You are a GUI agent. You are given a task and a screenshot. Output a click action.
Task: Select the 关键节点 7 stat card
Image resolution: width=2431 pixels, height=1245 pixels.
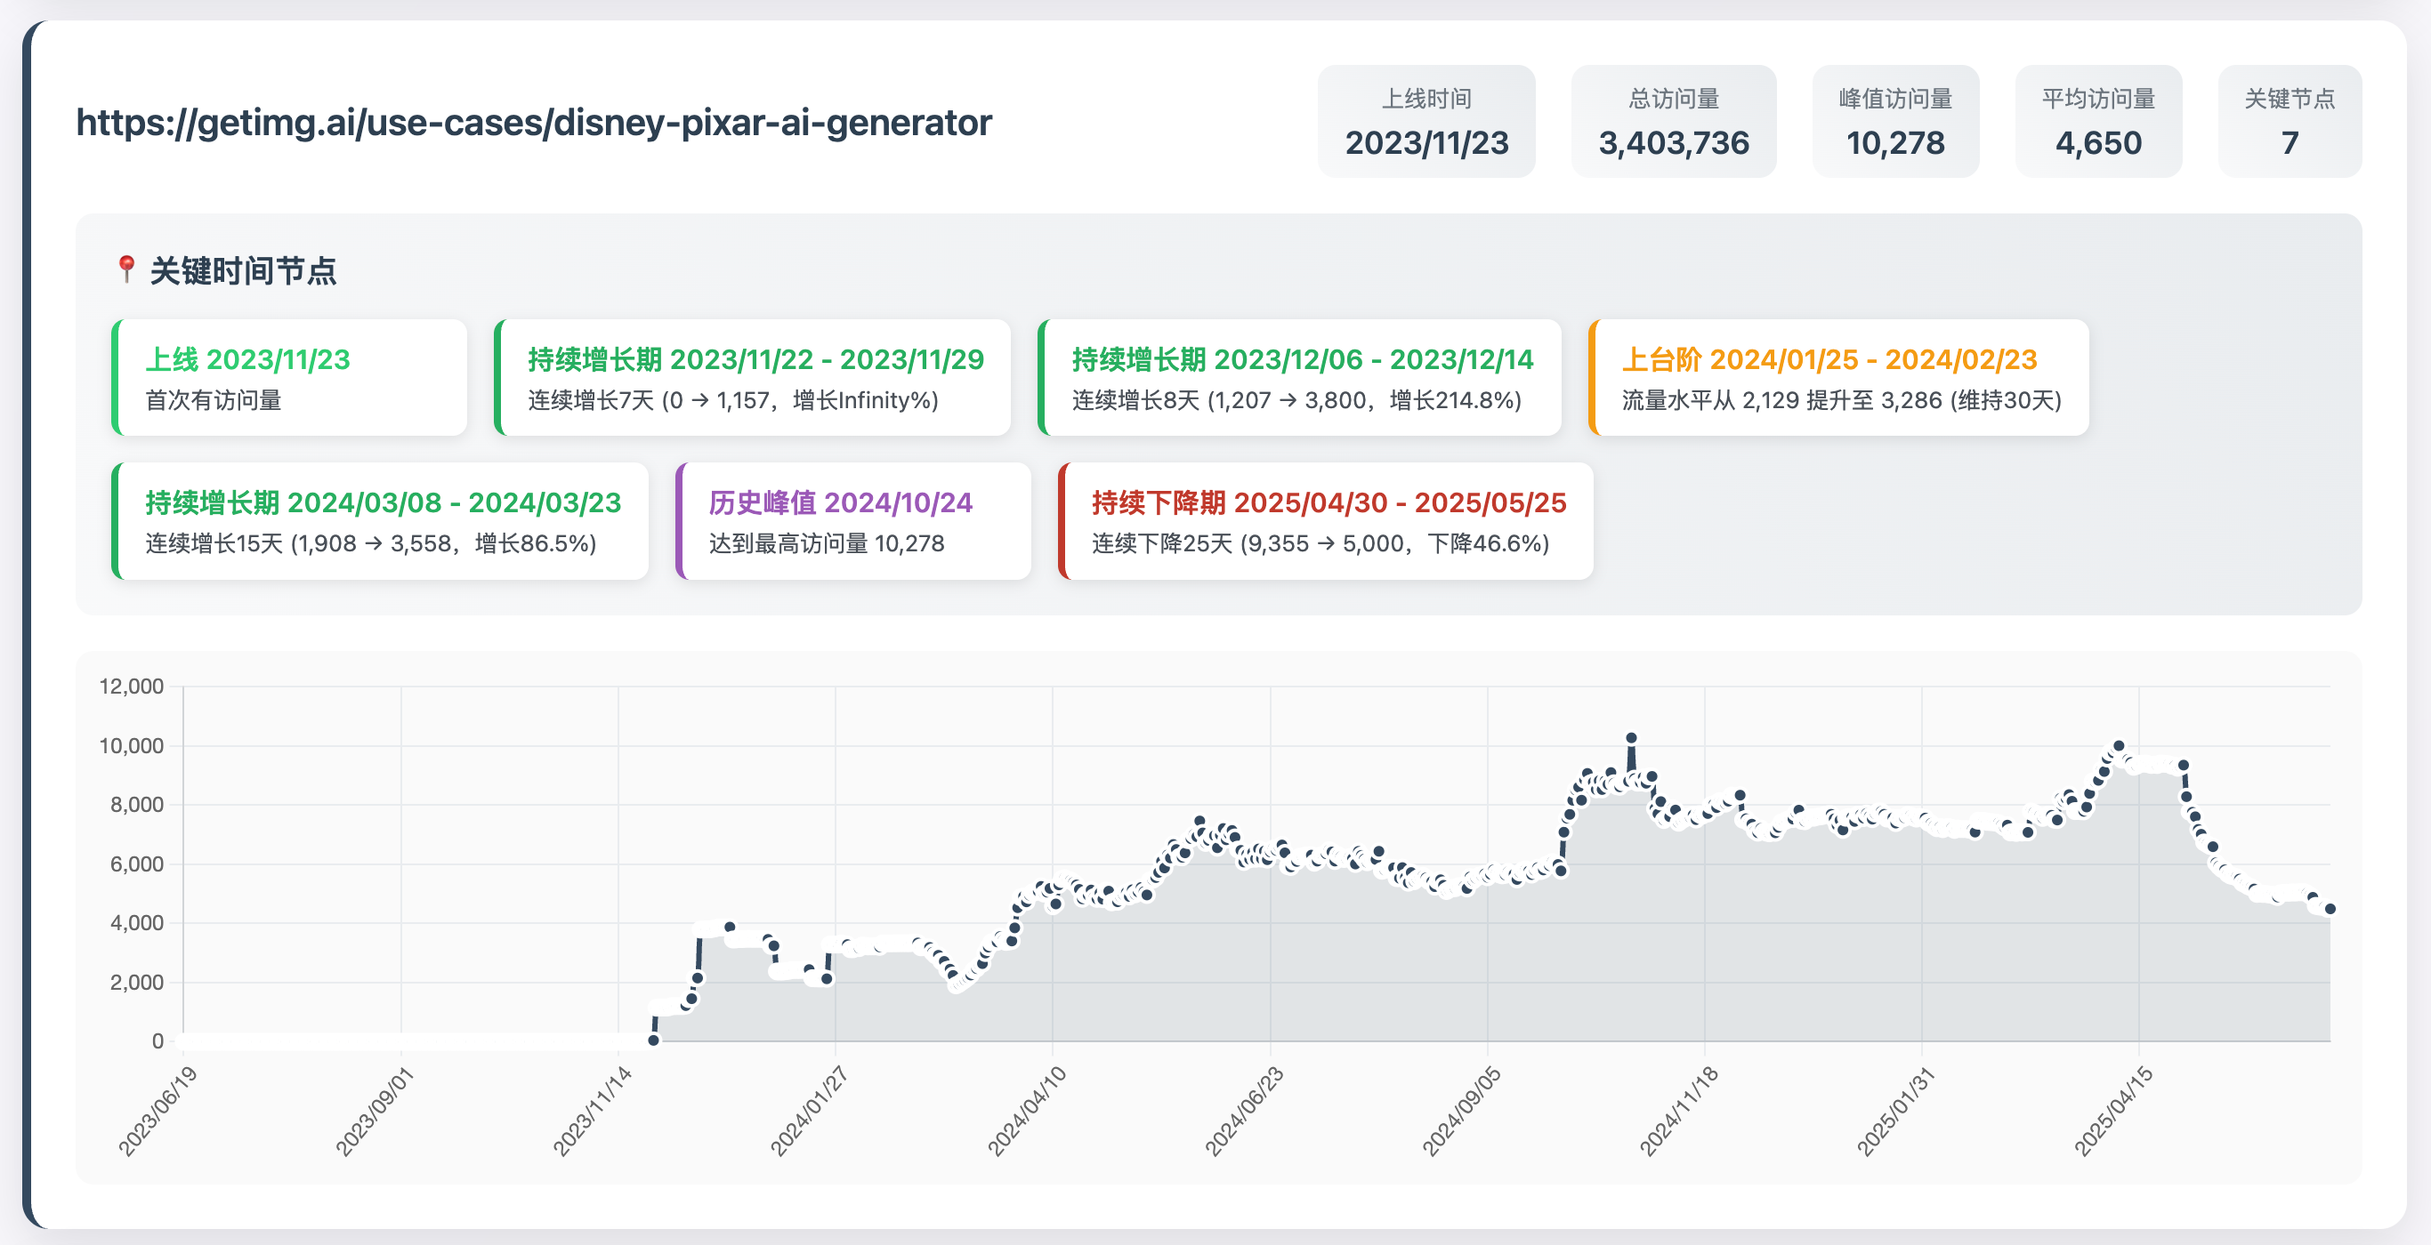coord(2290,121)
